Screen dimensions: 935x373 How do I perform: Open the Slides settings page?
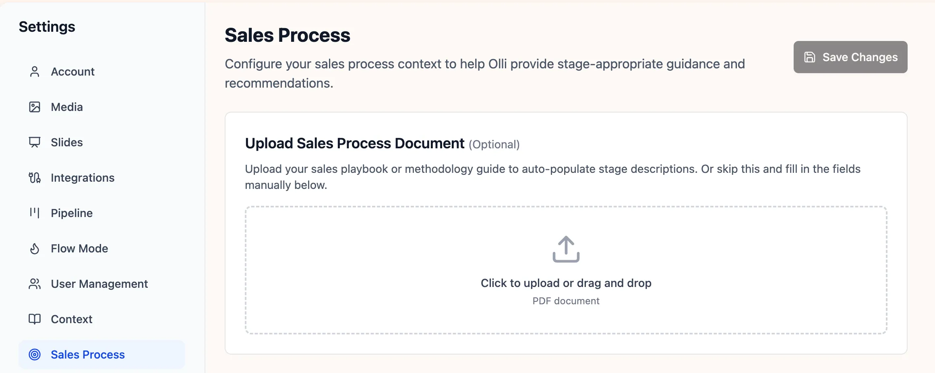pyautogui.click(x=67, y=142)
